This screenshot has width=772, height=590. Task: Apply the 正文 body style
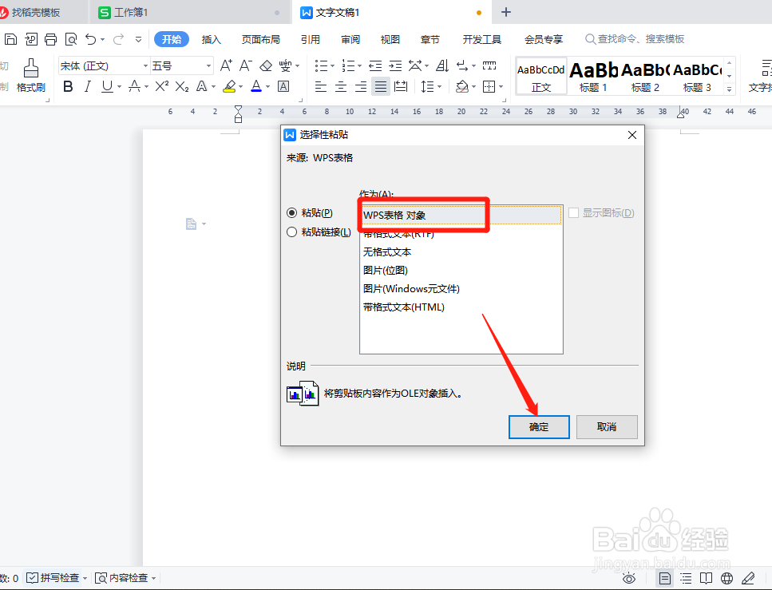tap(541, 77)
